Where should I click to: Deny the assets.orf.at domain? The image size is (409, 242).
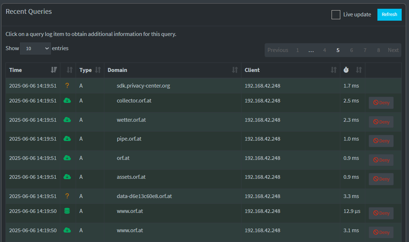pos(381,179)
